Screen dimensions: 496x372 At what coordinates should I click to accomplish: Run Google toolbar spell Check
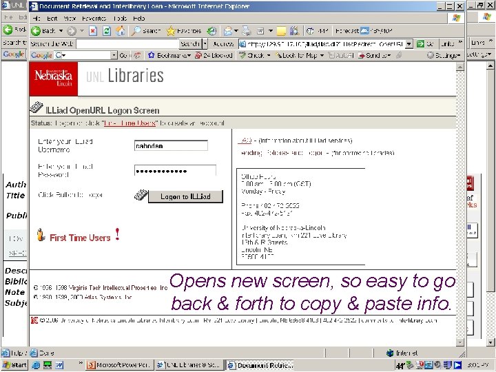[x=252, y=55]
